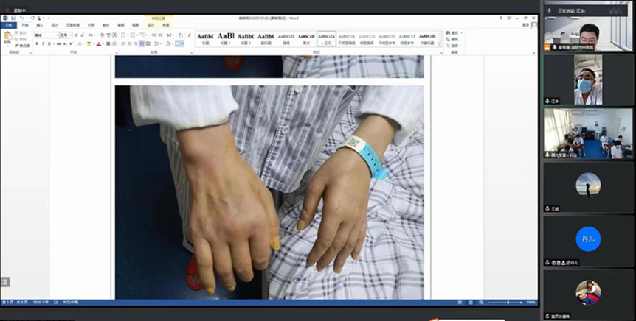Toggle Bold formatting

click(x=37, y=44)
